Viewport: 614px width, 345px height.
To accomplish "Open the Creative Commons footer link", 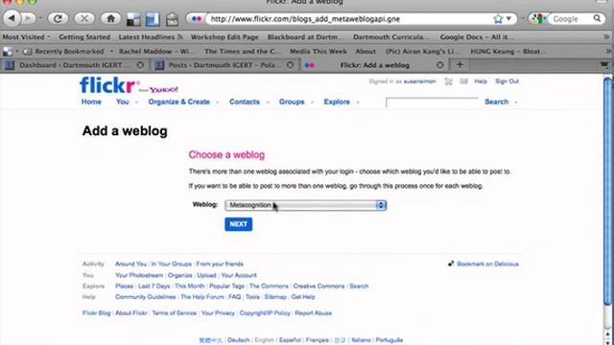I will point(319,286).
